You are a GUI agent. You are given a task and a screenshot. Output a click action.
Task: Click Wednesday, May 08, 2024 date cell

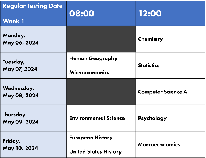pos(34,92)
